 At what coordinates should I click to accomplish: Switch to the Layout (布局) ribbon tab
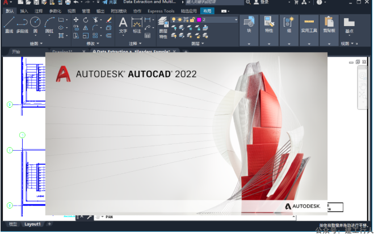(x=207, y=11)
